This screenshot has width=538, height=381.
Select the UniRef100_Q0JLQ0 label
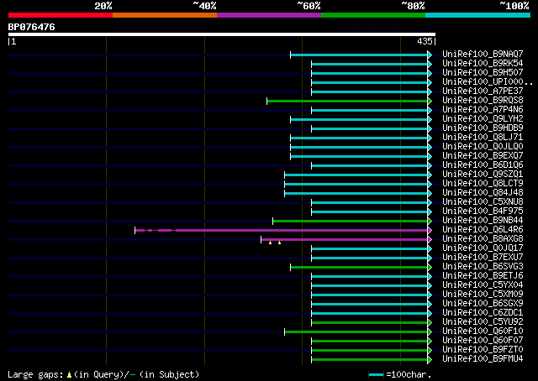click(483, 146)
